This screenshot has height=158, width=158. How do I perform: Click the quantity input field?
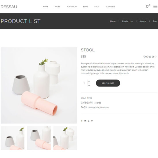click(x=84, y=83)
